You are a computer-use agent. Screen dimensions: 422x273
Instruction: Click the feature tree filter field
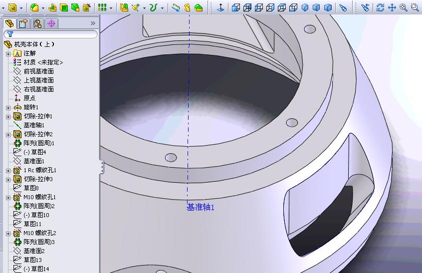click(50, 34)
